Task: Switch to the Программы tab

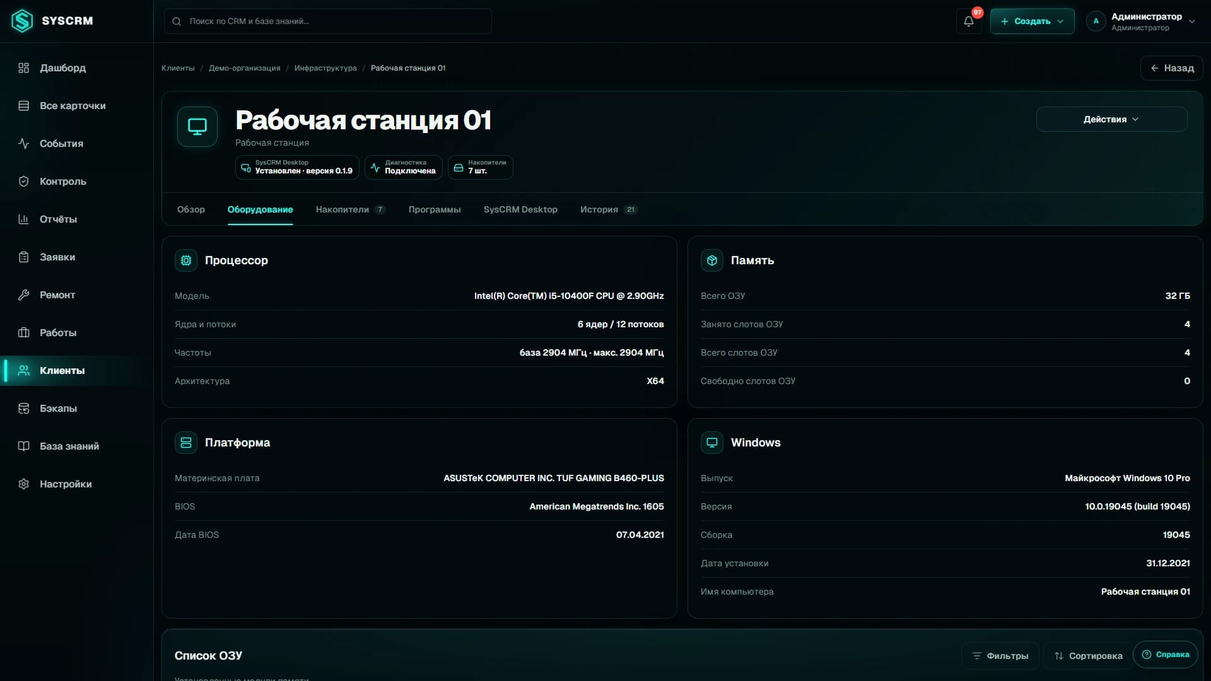Action: coord(435,209)
